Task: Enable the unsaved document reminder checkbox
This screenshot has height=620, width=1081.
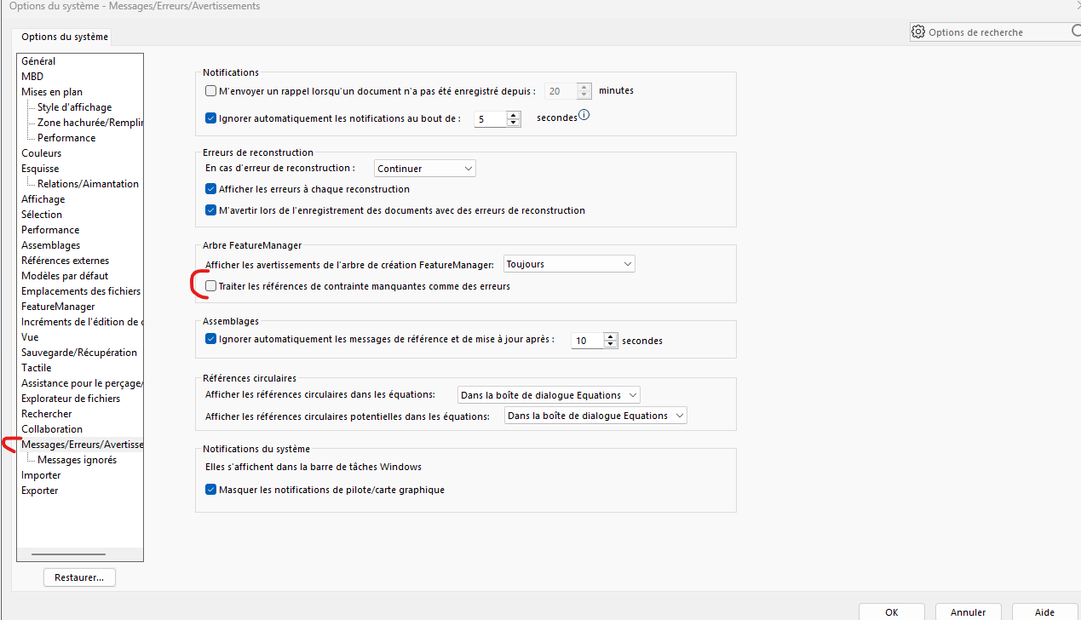Action: click(211, 91)
